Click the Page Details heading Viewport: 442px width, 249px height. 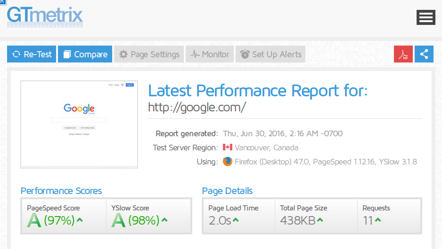pyautogui.click(x=227, y=191)
